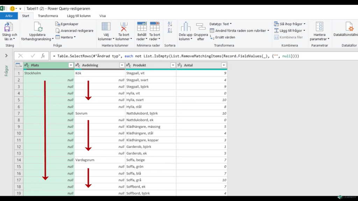Click the Stäng och läs in icon
Image resolution: width=358 pixels, height=201 pixels.
click(x=9, y=27)
